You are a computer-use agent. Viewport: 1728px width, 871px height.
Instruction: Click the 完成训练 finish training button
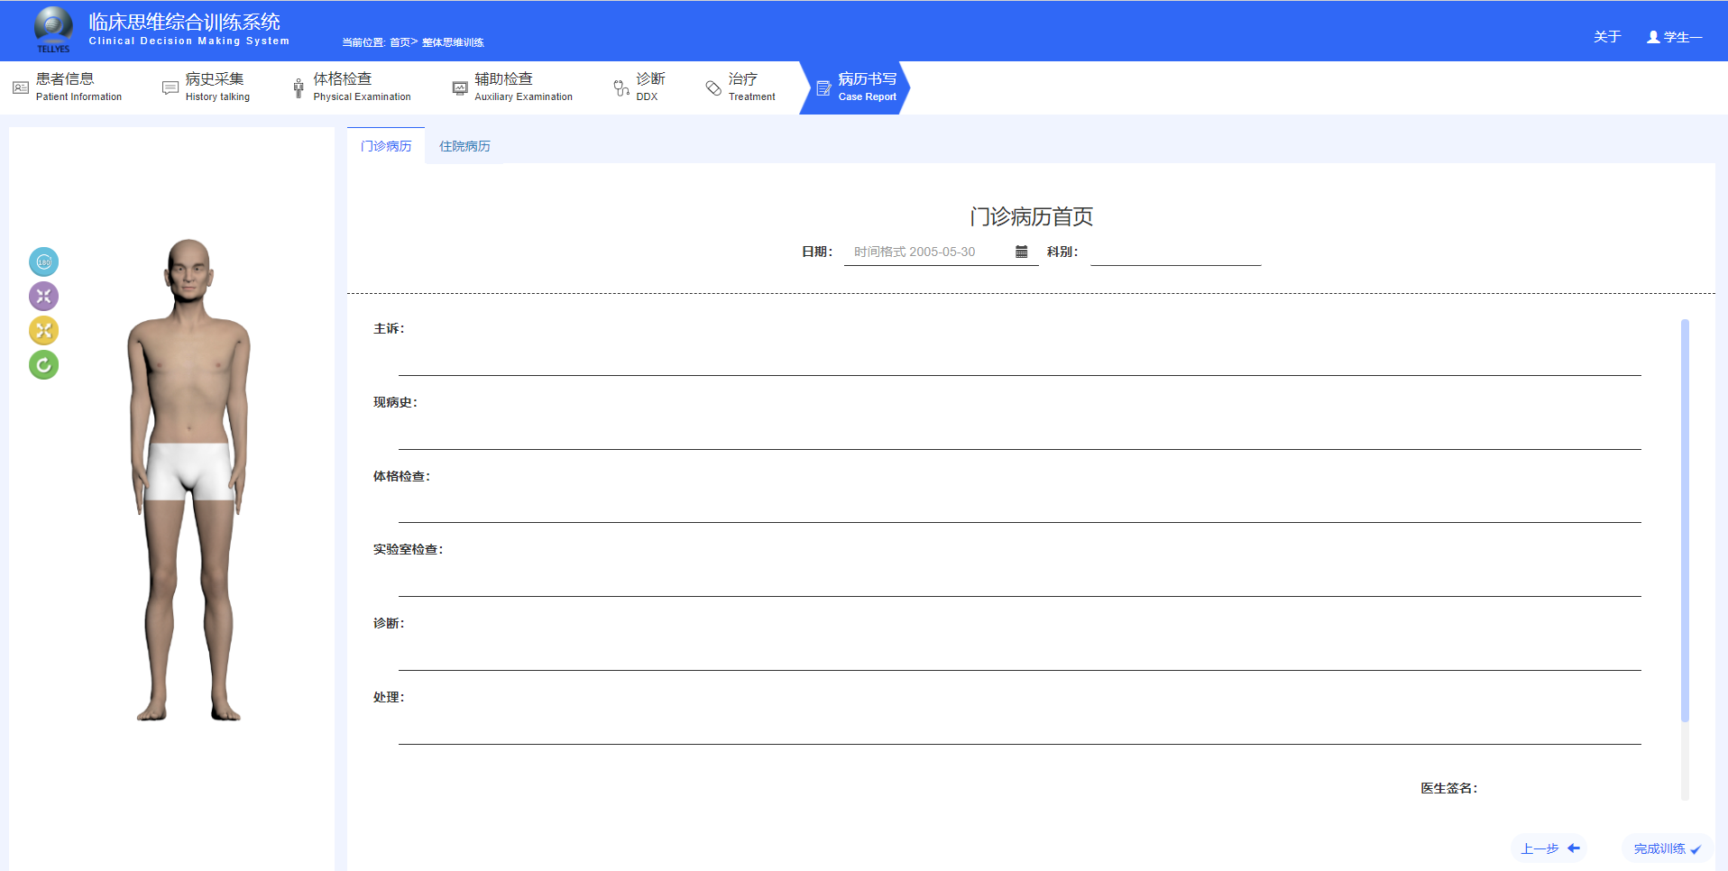pos(1667,848)
